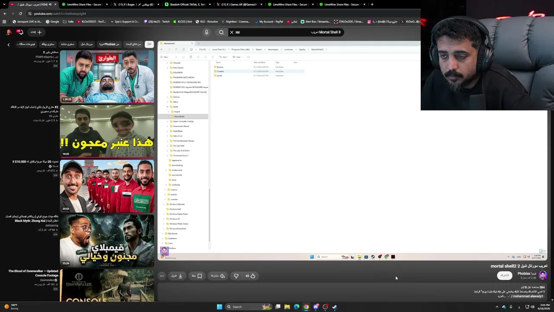Open the red-jumpsuits thumbnail lasting 35:53
Screen dimensions: 554x312
(x=107, y=186)
